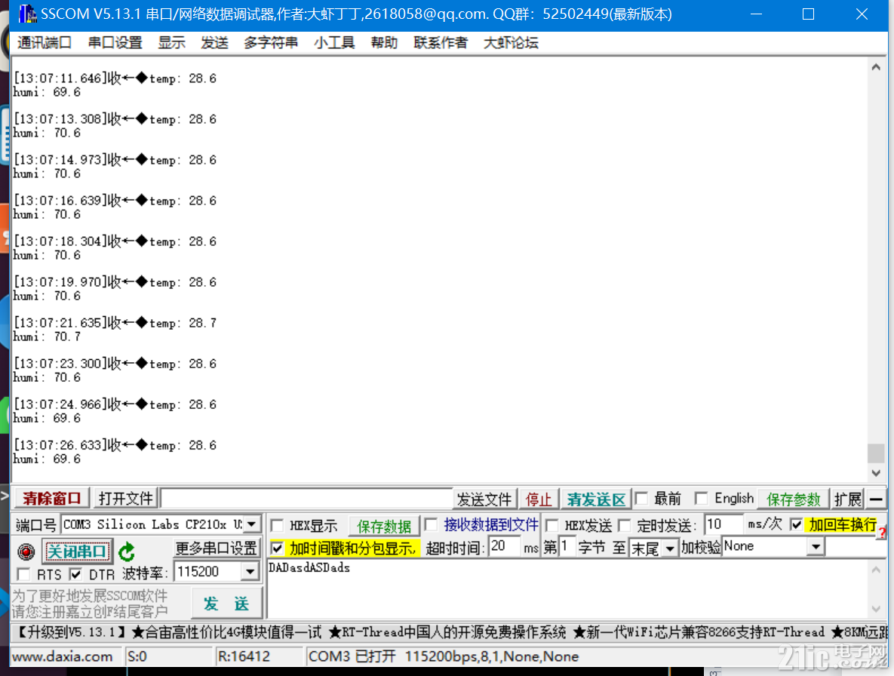Open the COM3 port selection dropdown

[x=251, y=524]
